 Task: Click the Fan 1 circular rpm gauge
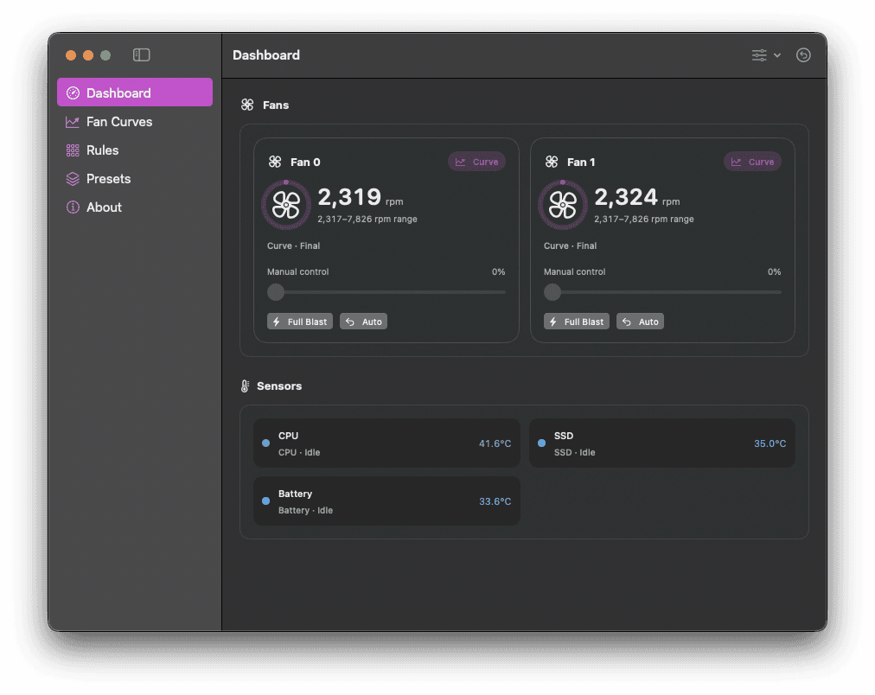(x=563, y=205)
